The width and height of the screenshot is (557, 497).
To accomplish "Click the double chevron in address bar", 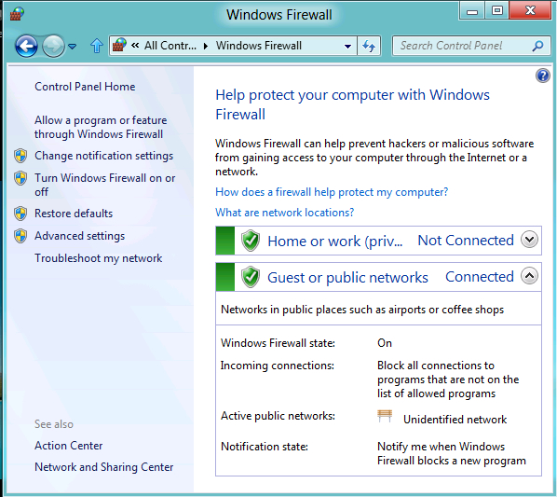I will coord(135,46).
